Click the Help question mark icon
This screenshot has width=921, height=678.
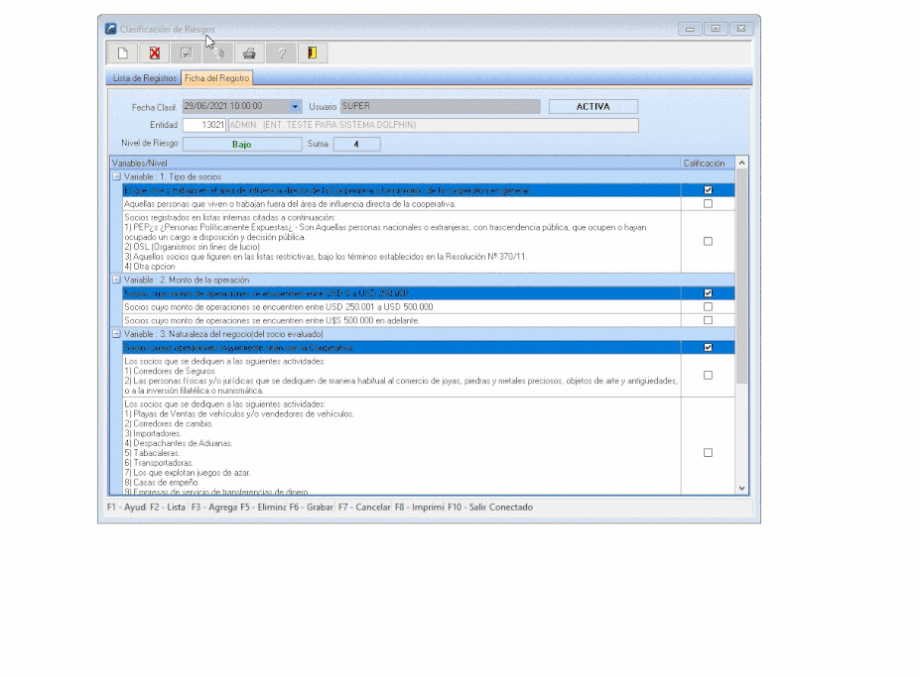[x=281, y=54]
